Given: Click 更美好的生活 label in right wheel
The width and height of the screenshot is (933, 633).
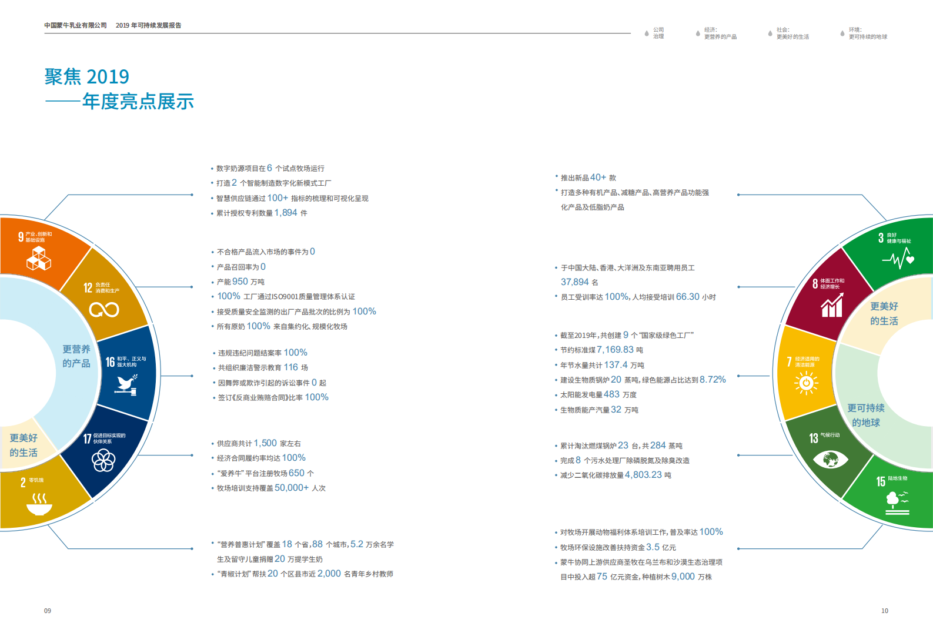Looking at the screenshot, I should (x=884, y=313).
